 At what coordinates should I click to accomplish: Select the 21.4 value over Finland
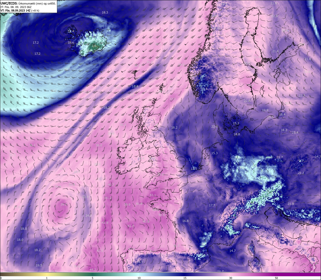(x=275, y=51)
